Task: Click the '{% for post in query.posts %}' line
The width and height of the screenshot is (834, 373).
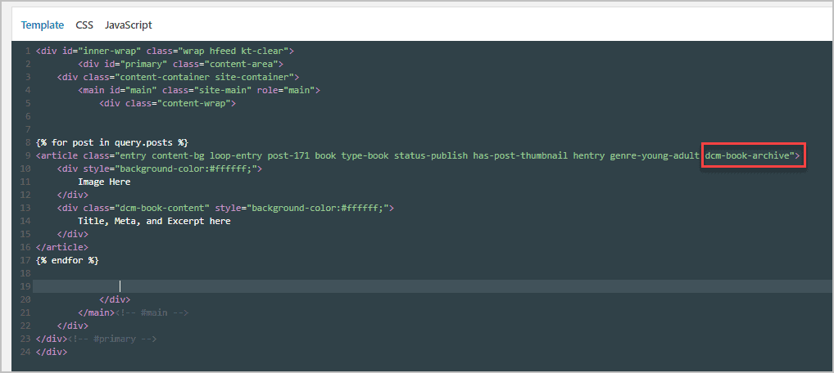Action: coord(112,143)
